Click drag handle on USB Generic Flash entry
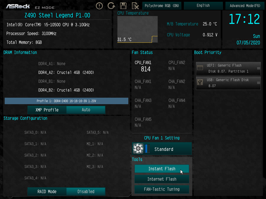Screen dimensions: 266x199 258,83
